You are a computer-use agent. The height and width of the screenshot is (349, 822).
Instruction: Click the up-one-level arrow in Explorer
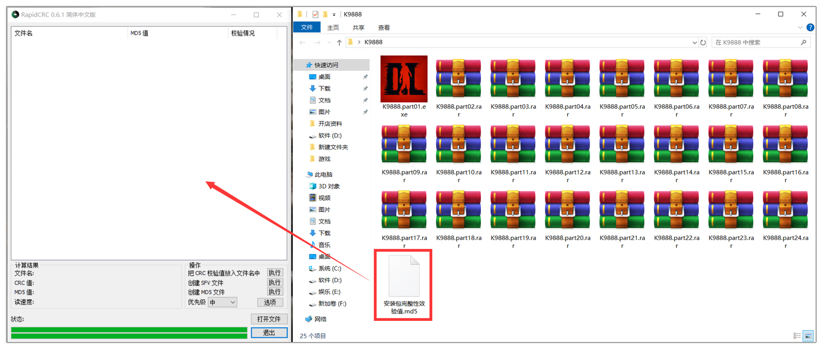tap(339, 42)
